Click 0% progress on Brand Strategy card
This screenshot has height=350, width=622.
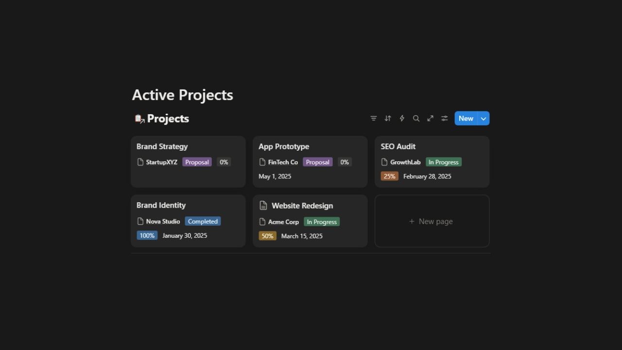(x=224, y=162)
